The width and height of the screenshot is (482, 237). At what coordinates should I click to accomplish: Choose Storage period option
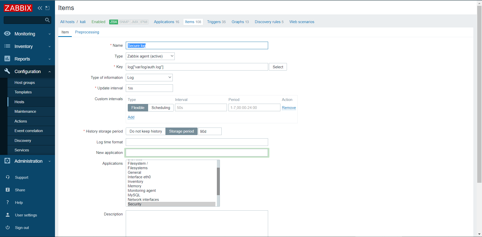click(x=181, y=131)
